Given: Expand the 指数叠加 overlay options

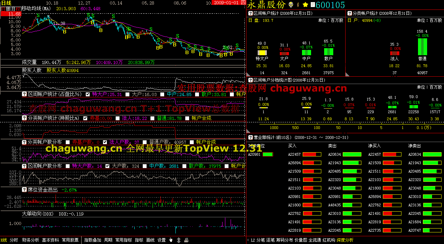Looking at the screenshot, I should tap(93, 240).
